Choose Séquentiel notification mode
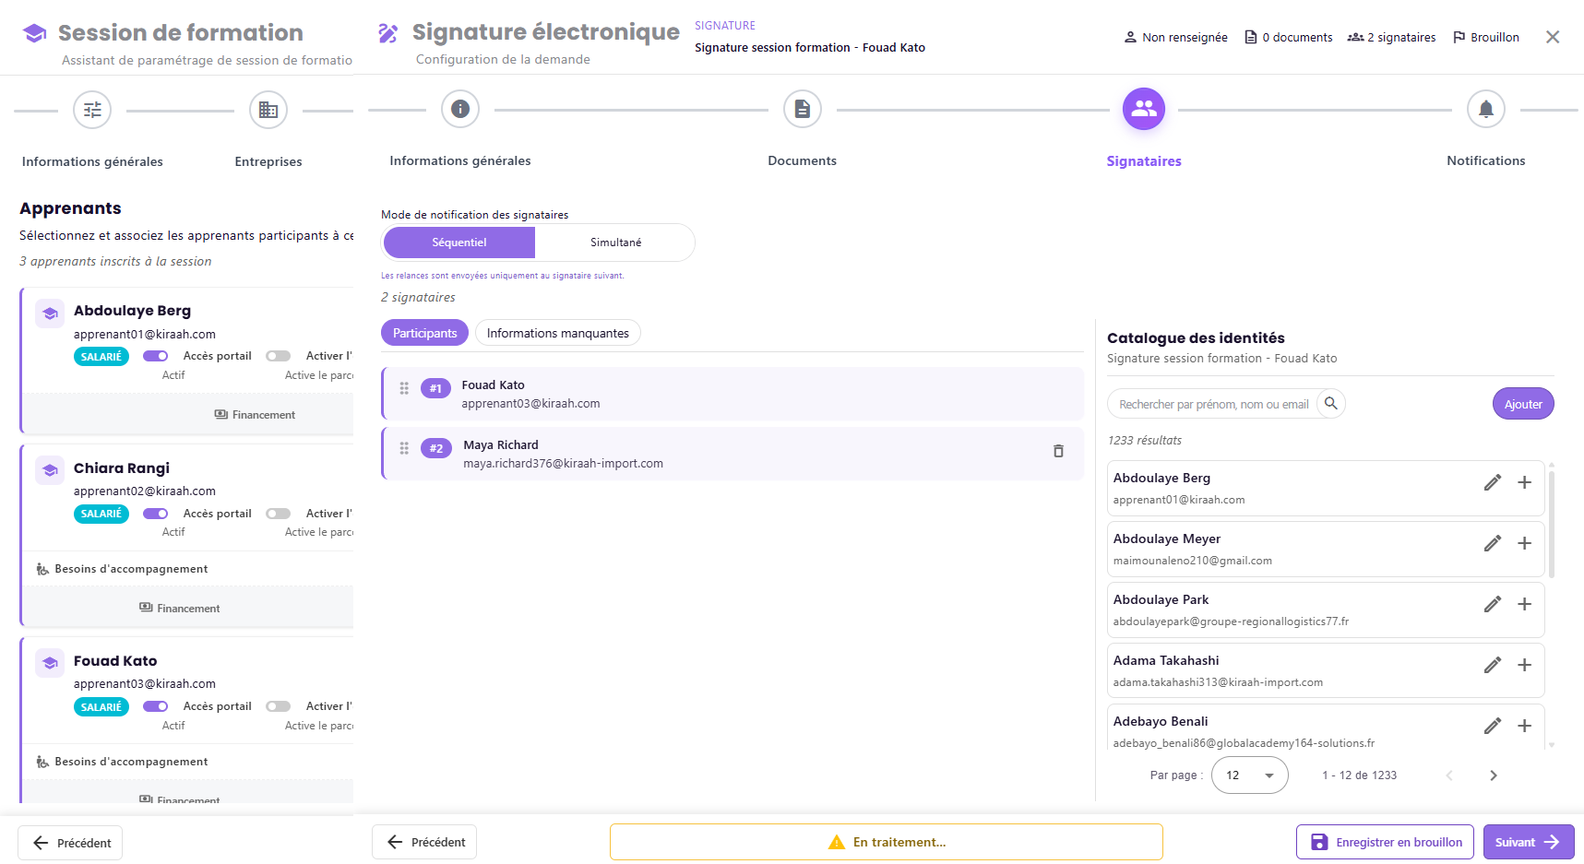Viewport: 1584px width, 864px height. point(459,243)
